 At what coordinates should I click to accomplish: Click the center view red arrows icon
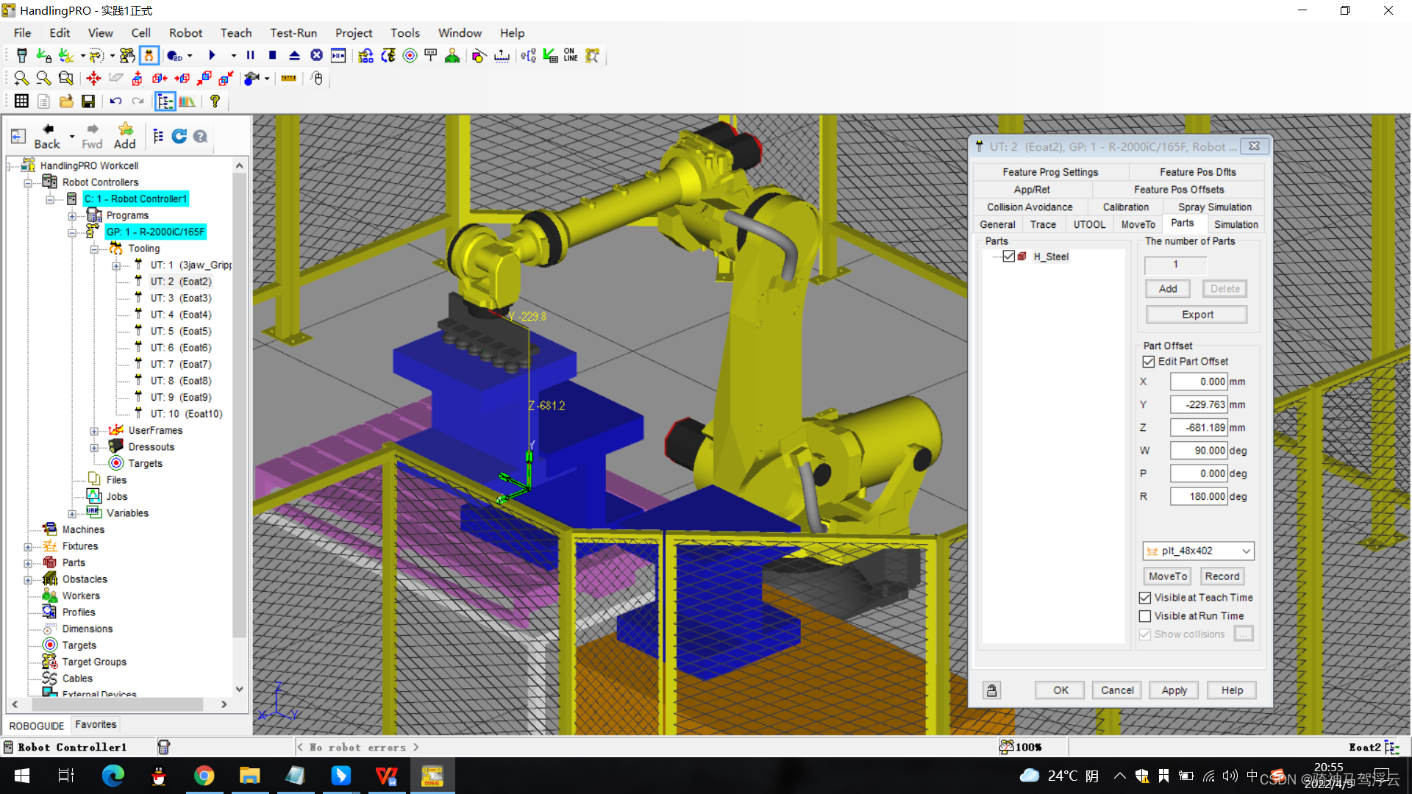click(x=93, y=78)
